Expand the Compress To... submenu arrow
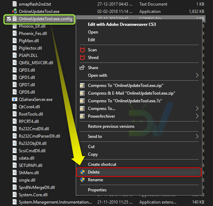Screen dimensions: 213x206 197,109
